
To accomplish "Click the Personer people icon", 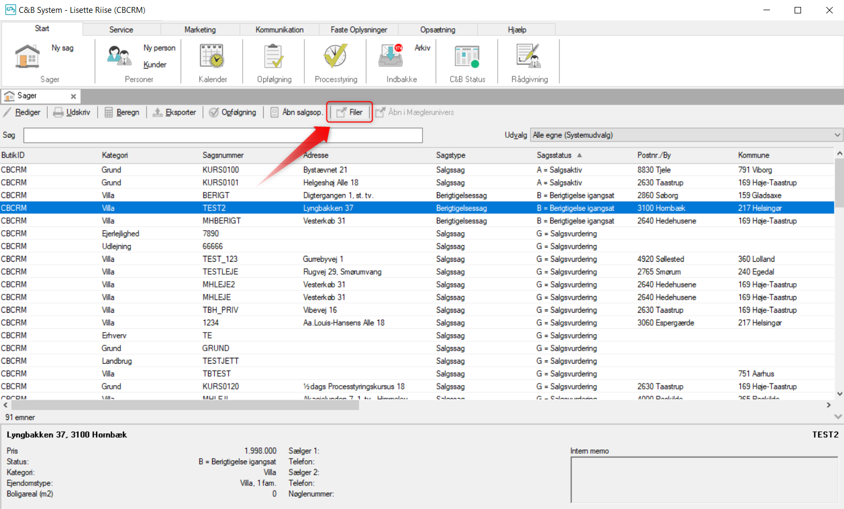I will [x=119, y=56].
